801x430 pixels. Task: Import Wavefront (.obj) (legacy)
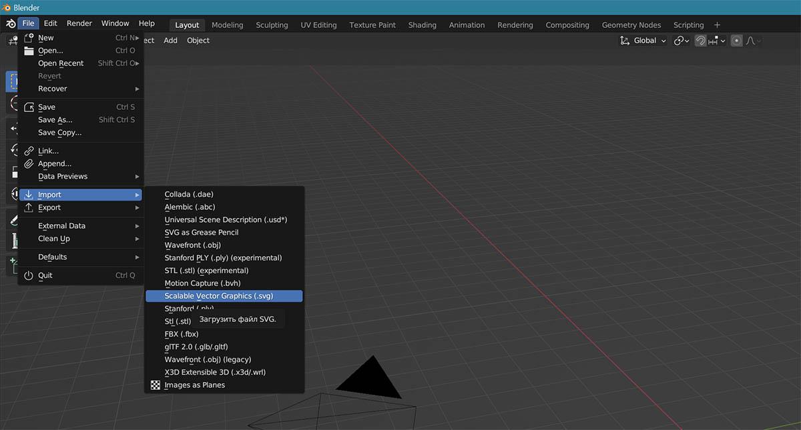point(224,359)
